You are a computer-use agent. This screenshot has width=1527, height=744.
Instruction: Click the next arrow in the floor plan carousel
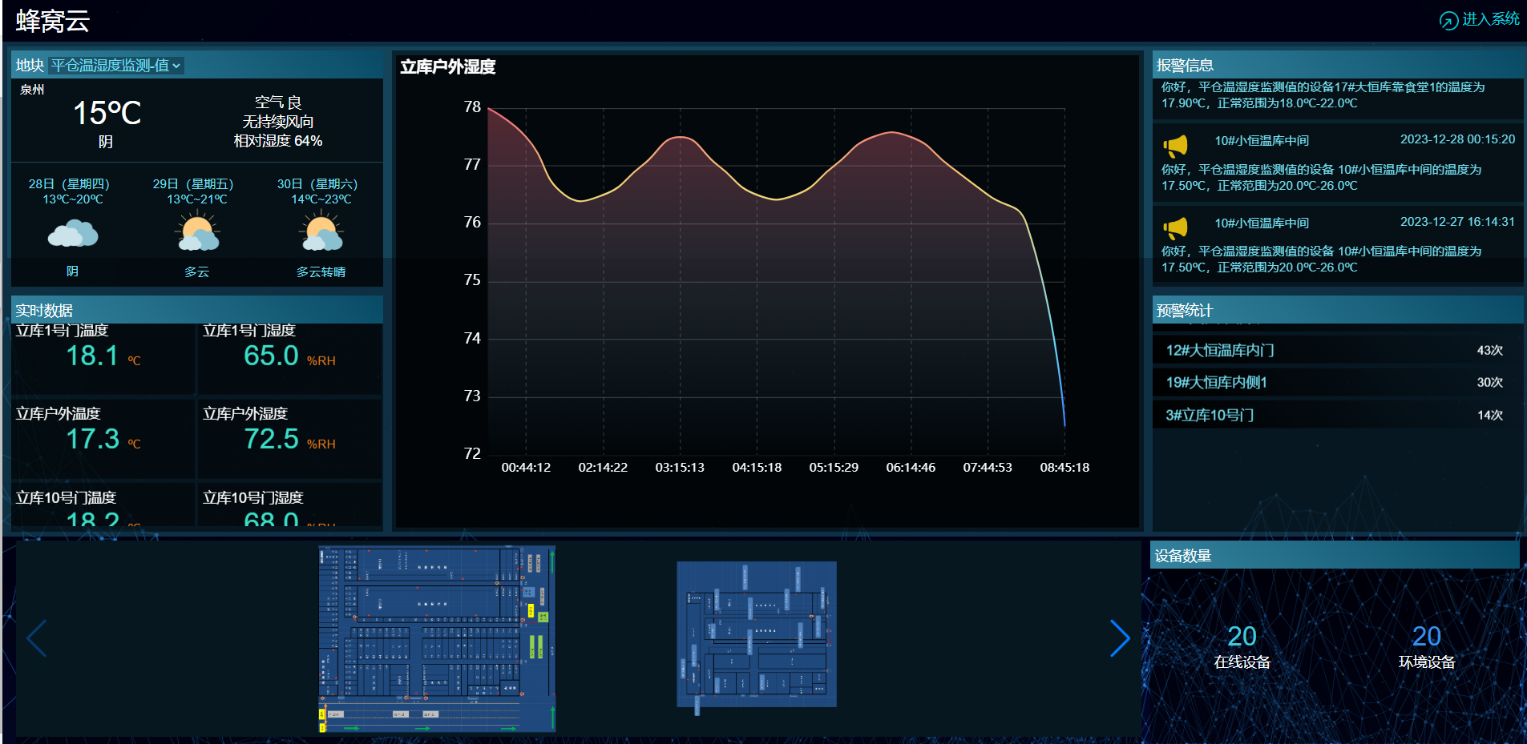click(x=1120, y=638)
